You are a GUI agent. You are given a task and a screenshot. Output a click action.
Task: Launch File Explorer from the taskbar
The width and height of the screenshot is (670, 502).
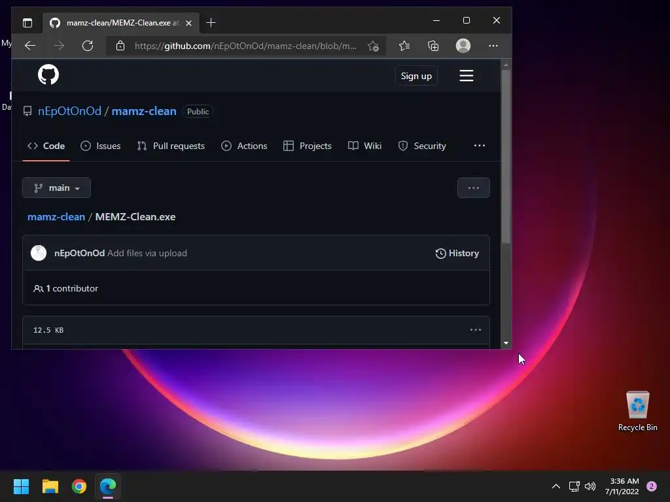[x=50, y=486]
